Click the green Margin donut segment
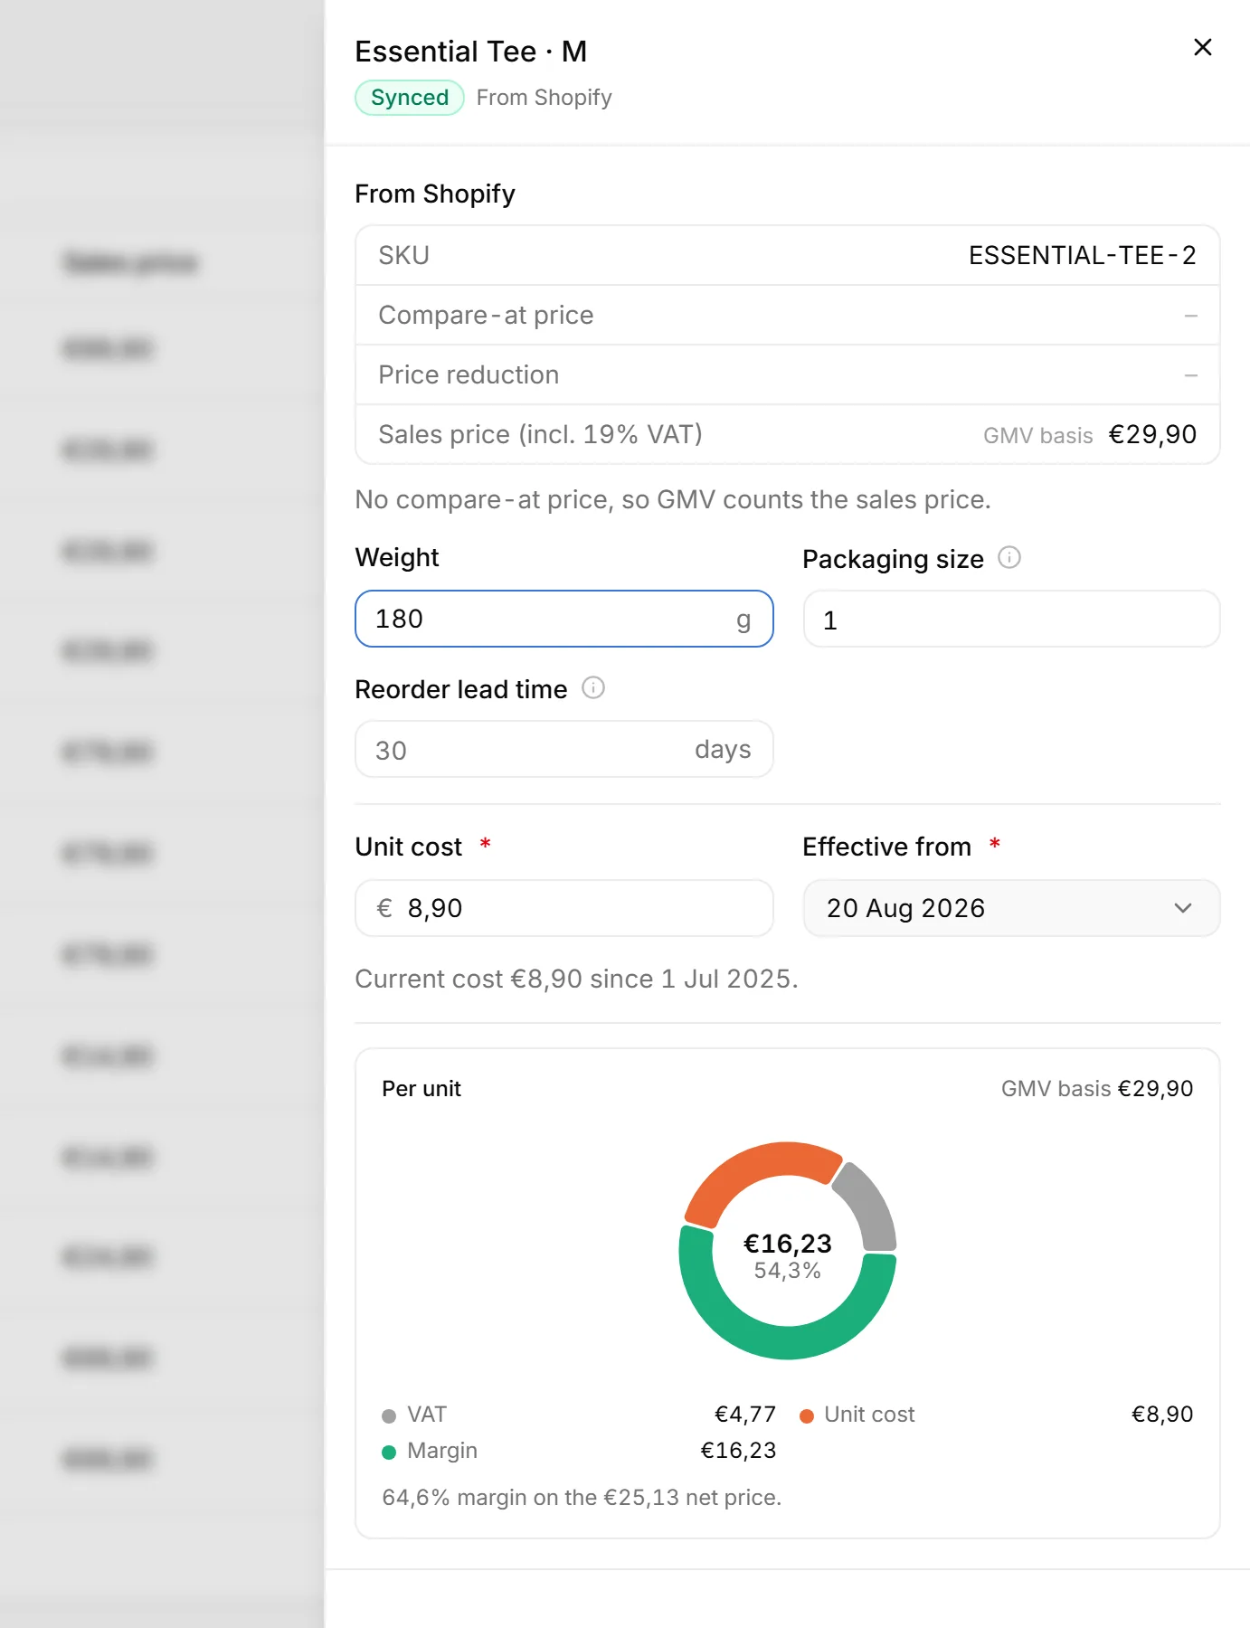This screenshot has width=1250, height=1628. [788, 1341]
